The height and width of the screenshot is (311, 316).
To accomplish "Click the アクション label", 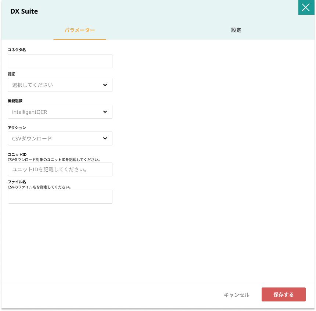I will point(17,128).
